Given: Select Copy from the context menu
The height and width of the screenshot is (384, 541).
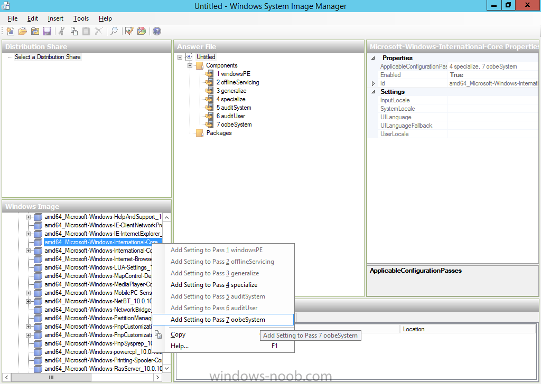Looking at the screenshot, I should pos(223,334).
